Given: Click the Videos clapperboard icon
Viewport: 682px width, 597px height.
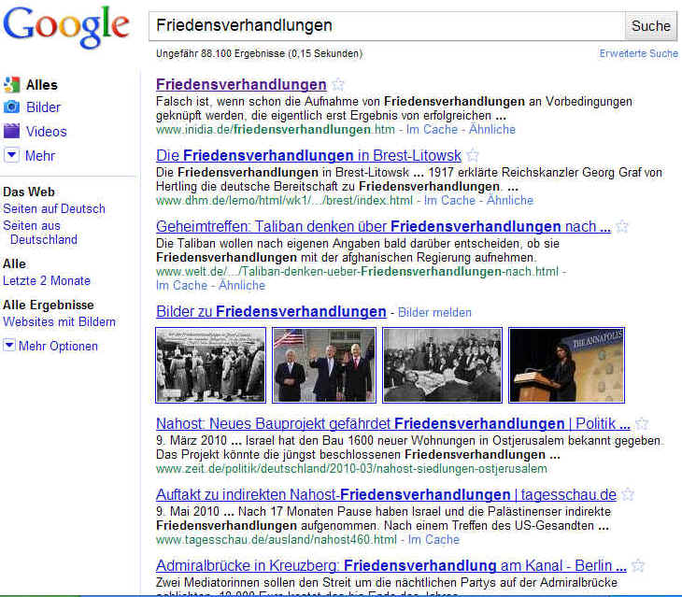Looking at the screenshot, I should [11, 131].
